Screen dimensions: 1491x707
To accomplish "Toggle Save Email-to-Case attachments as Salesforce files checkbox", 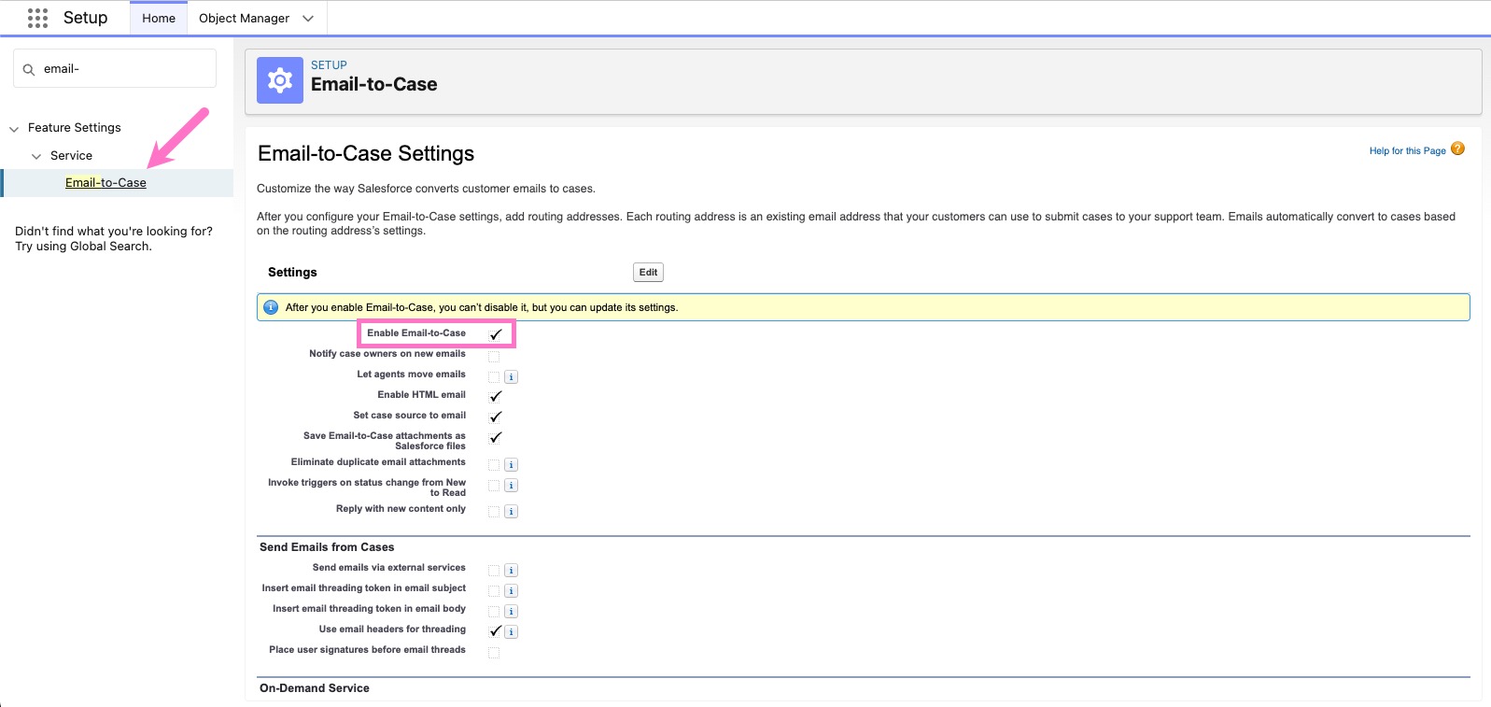I will tap(495, 437).
